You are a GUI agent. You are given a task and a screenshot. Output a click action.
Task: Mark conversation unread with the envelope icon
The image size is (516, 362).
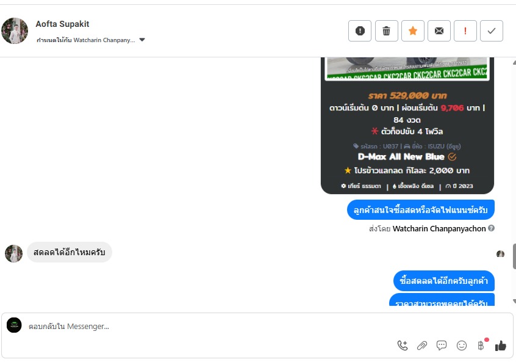(x=439, y=31)
